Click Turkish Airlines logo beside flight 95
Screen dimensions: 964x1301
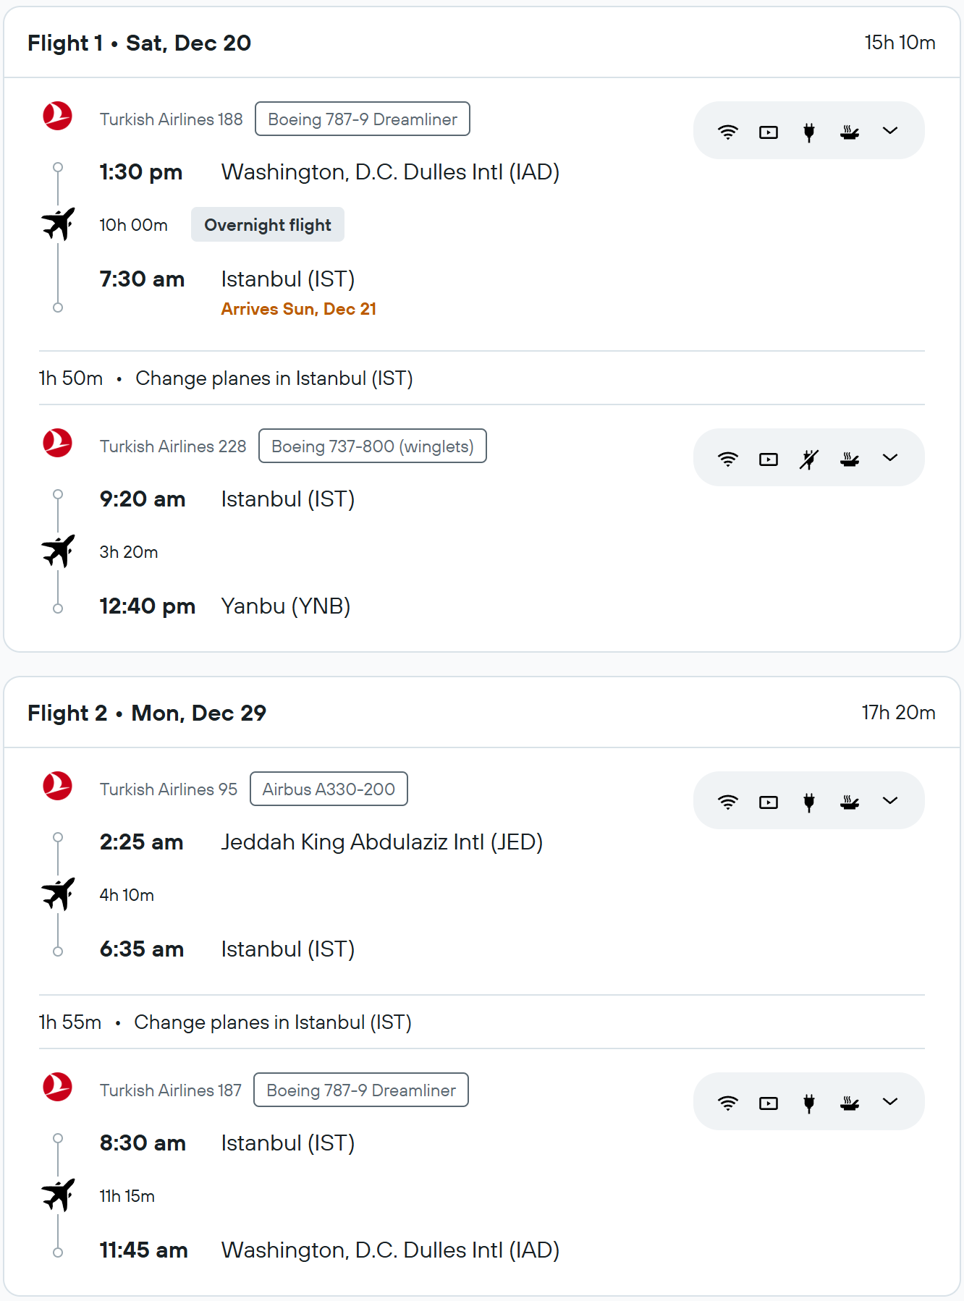58,786
